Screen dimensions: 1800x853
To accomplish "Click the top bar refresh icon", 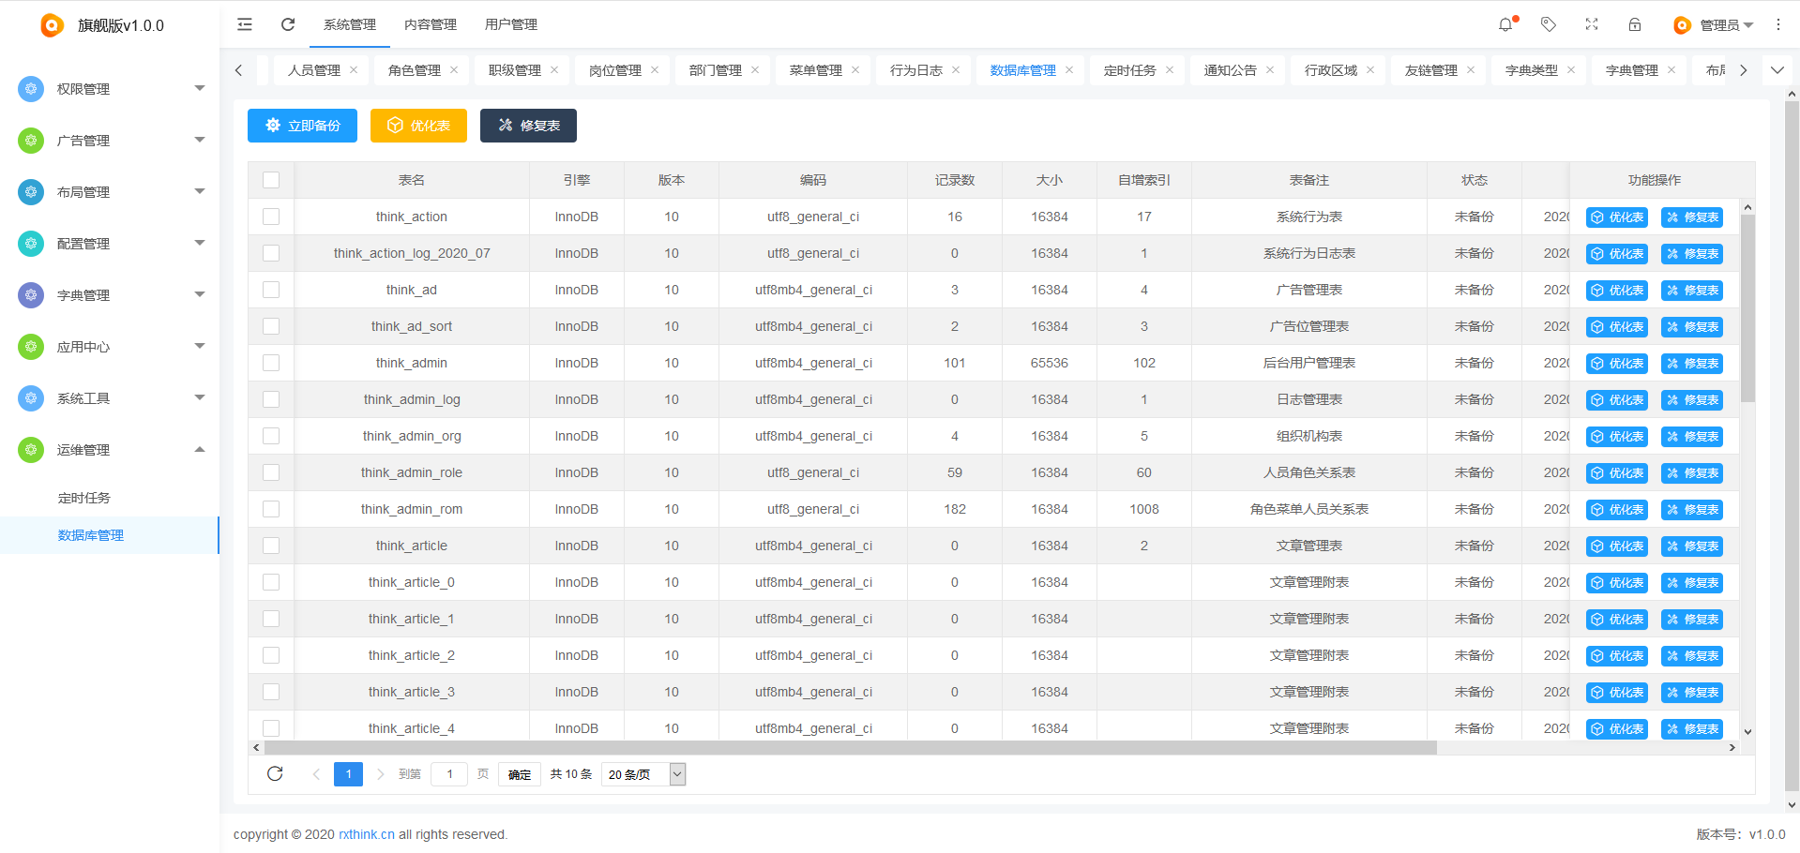I will pos(288,24).
